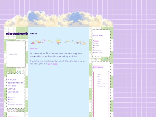
Task: Click the 'girl groups' link under My Idols
Action: point(103,84)
